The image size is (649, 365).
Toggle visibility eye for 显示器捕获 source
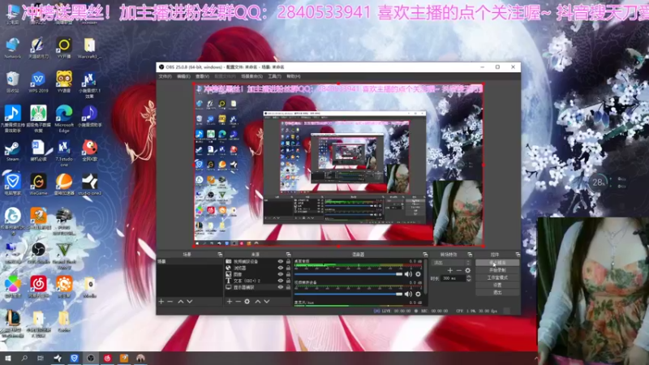point(281,287)
